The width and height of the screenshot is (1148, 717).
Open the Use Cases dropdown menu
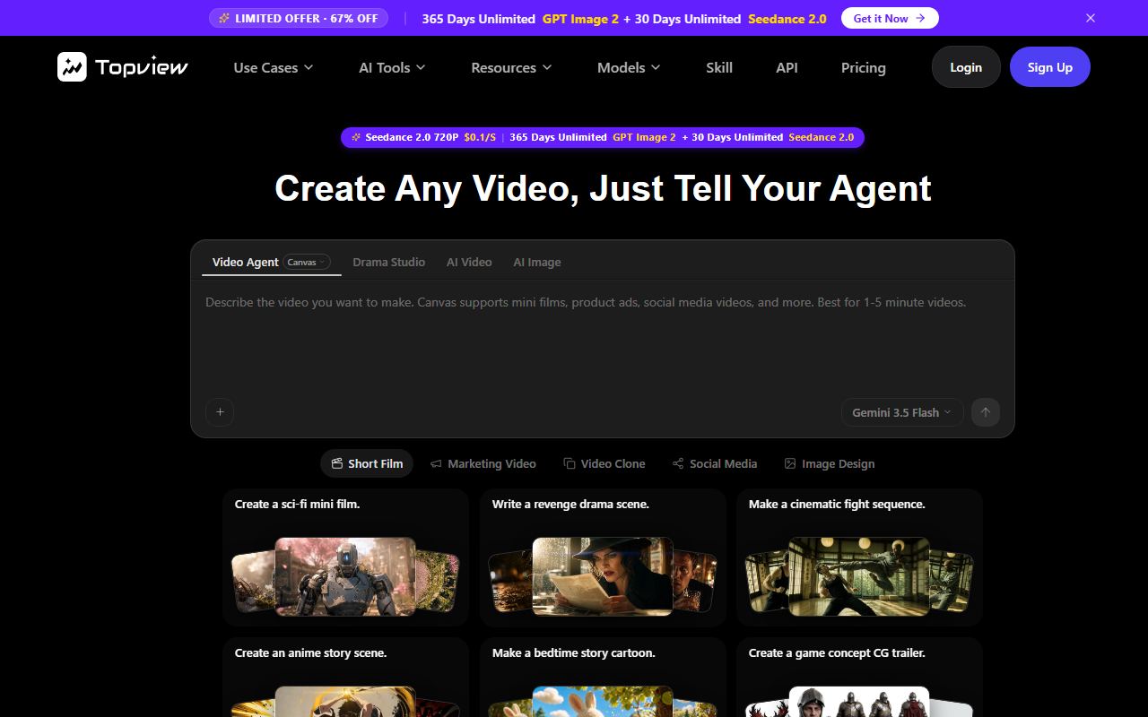(274, 67)
